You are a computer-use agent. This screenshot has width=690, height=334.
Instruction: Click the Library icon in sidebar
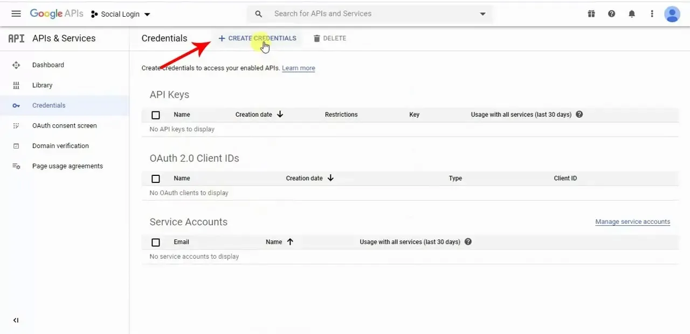click(16, 86)
